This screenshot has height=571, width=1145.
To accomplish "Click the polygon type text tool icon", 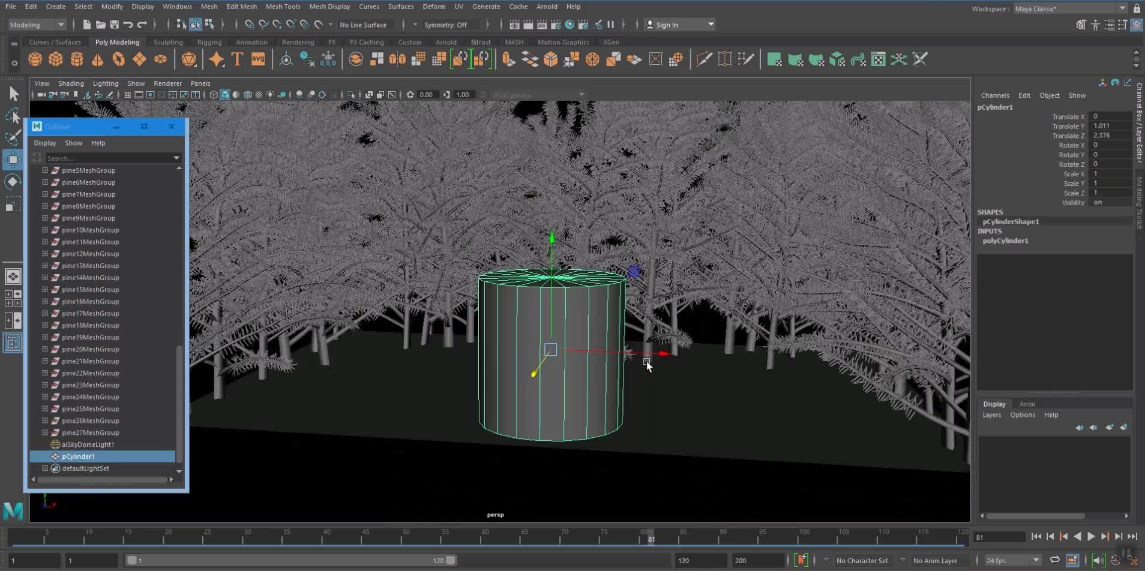I will pyautogui.click(x=237, y=59).
